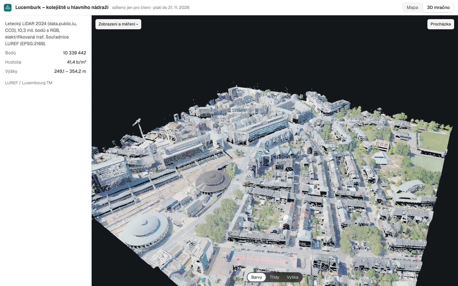
Task: Switch to the 3D mračno tab
Action: [x=438, y=7]
